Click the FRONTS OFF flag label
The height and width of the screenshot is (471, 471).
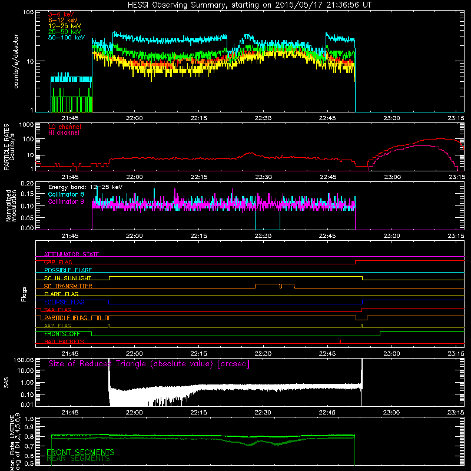[62, 334]
